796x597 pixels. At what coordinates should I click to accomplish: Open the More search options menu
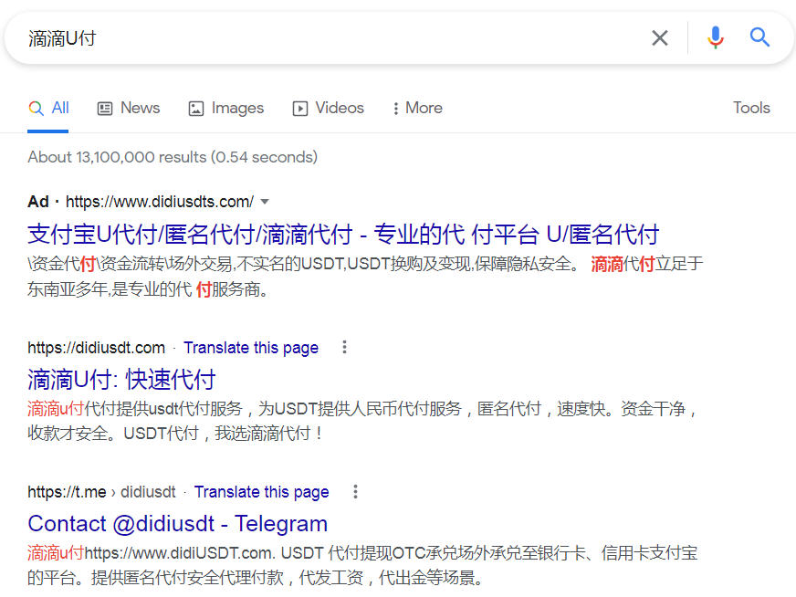pyautogui.click(x=417, y=108)
